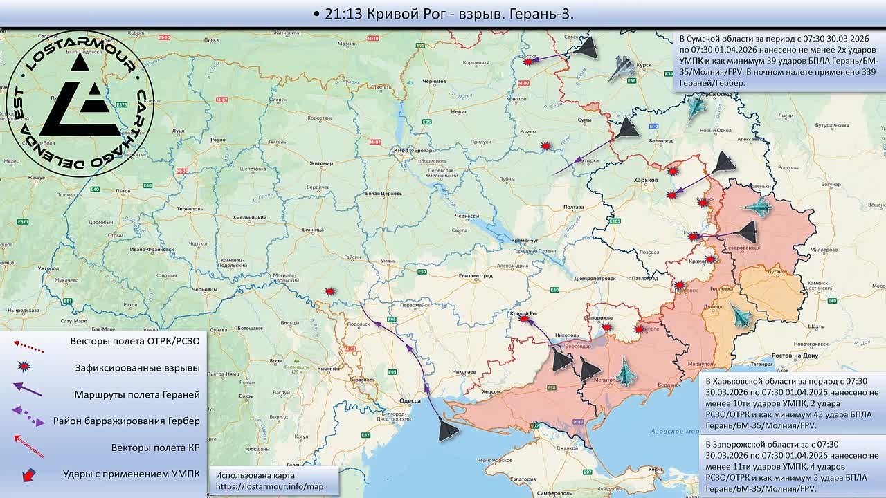Image resolution: width=886 pixels, height=498 pixels.
Task: Click the Сумской области info text box
Action: tap(778, 60)
